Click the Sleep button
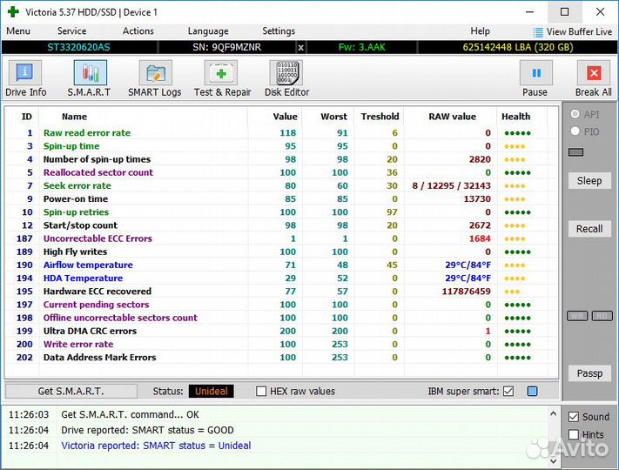The height and width of the screenshot is (470, 619). 589,181
